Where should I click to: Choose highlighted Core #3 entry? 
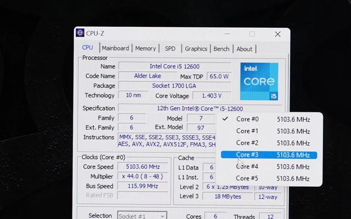click(x=269, y=155)
